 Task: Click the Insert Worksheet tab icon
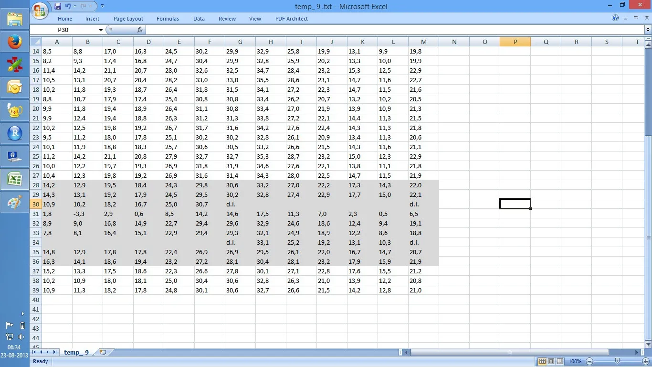(x=103, y=352)
